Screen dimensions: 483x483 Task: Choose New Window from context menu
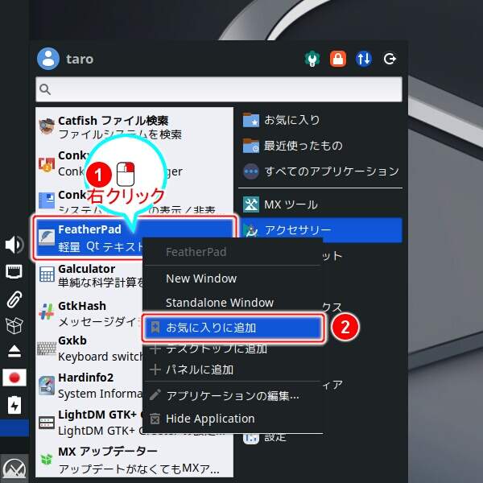tap(201, 279)
